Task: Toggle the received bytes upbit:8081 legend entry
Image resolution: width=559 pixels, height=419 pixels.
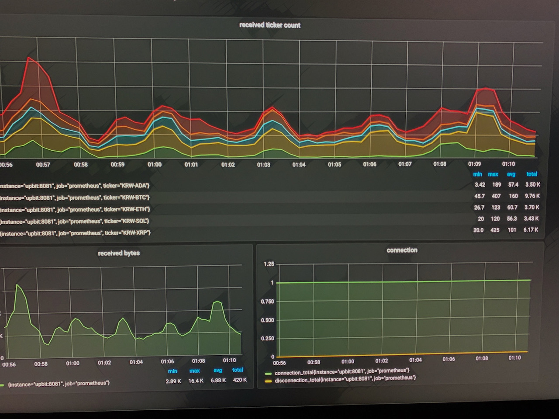Action: tap(59, 384)
